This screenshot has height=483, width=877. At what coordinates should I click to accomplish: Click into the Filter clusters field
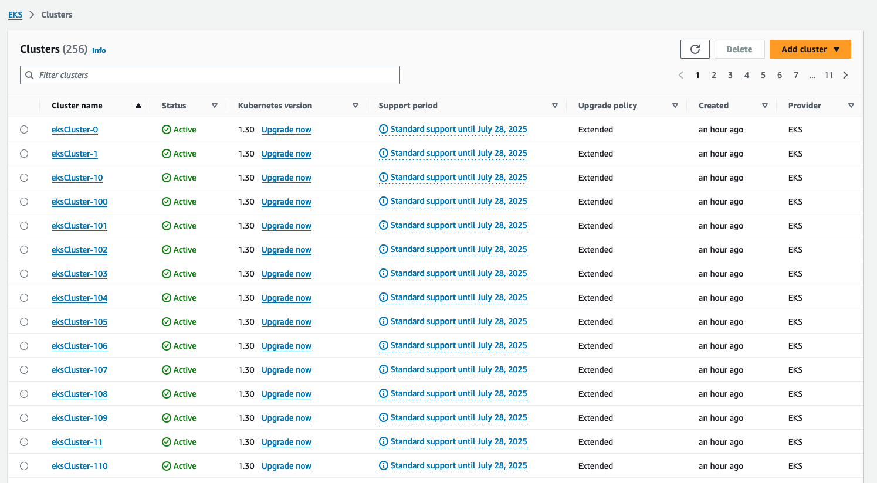point(210,75)
